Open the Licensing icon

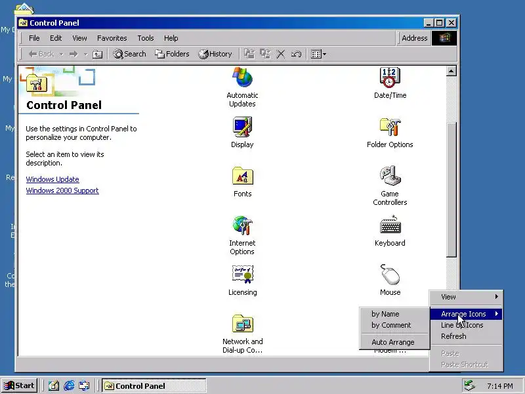pyautogui.click(x=242, y=280)
